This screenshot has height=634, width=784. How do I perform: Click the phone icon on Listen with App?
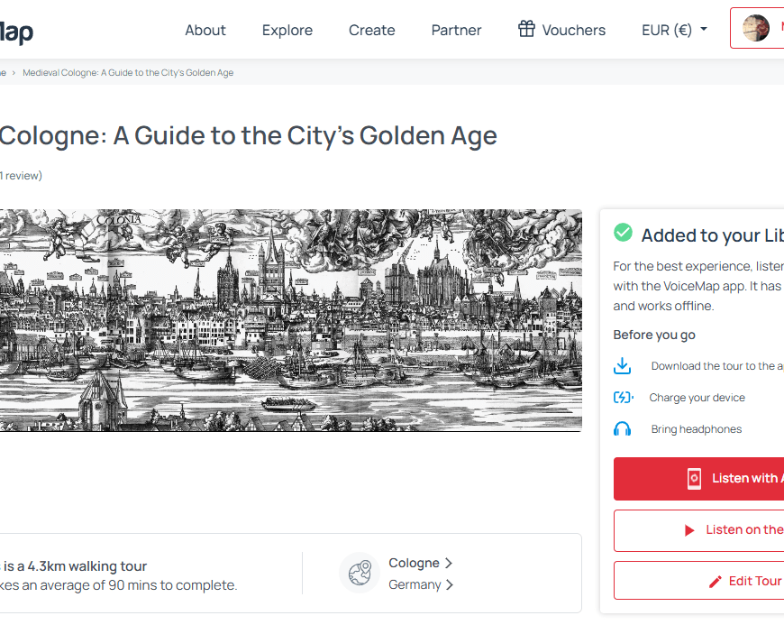pyautogui.click(x=694, y=479)
